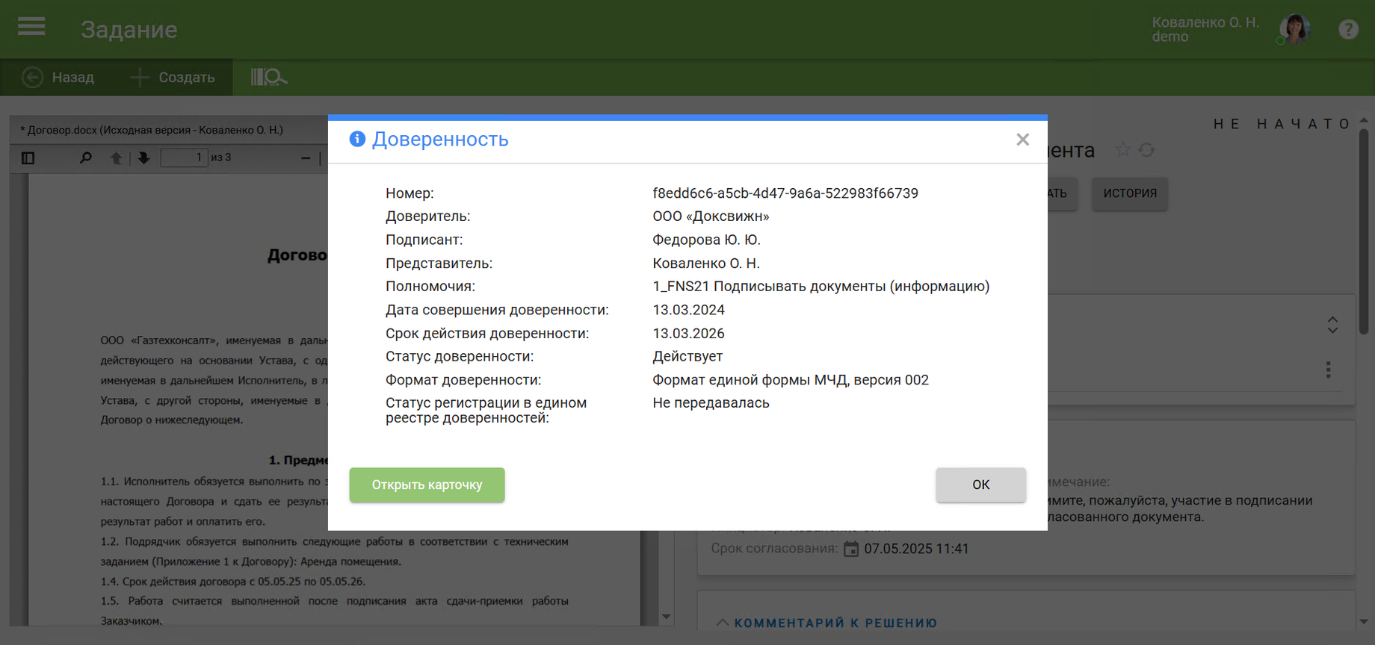Image resolution: width=1375 pixels, height=645 pixels.
Task: Go to next page with down arrow
Action: point(143,158)
